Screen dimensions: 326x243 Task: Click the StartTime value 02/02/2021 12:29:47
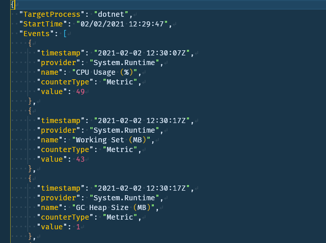pos(122,24)
